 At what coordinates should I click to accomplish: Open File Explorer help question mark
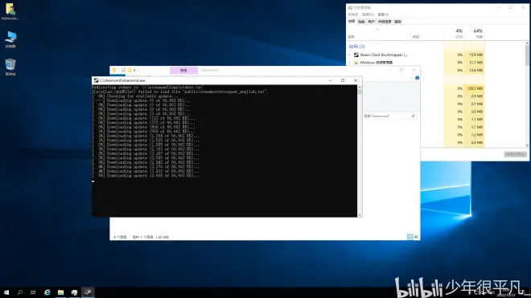pyautogui.click(x=418, y=78)
